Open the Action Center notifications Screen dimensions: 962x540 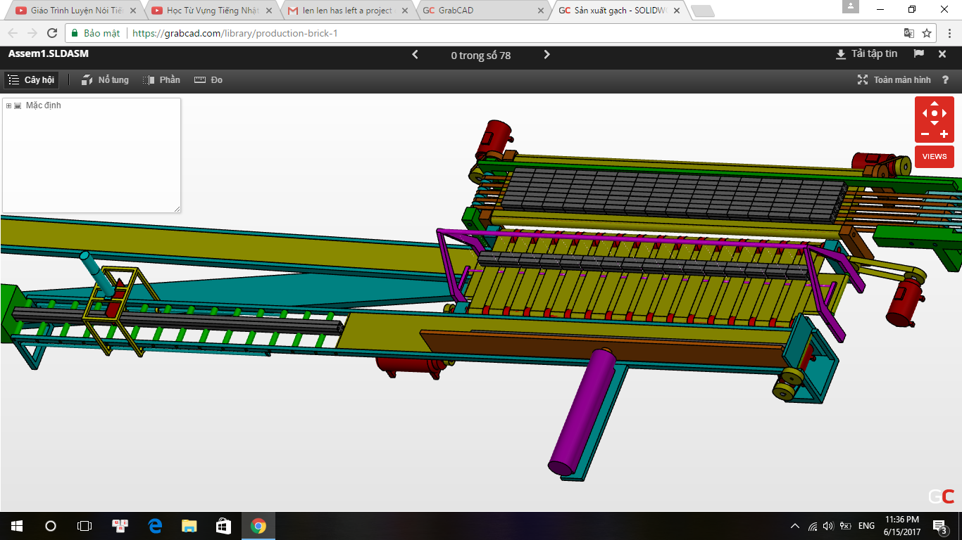(939, 526)
